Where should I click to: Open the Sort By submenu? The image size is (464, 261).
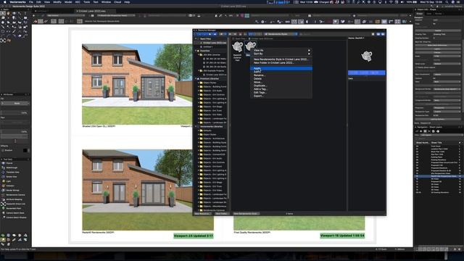[281, 54]
